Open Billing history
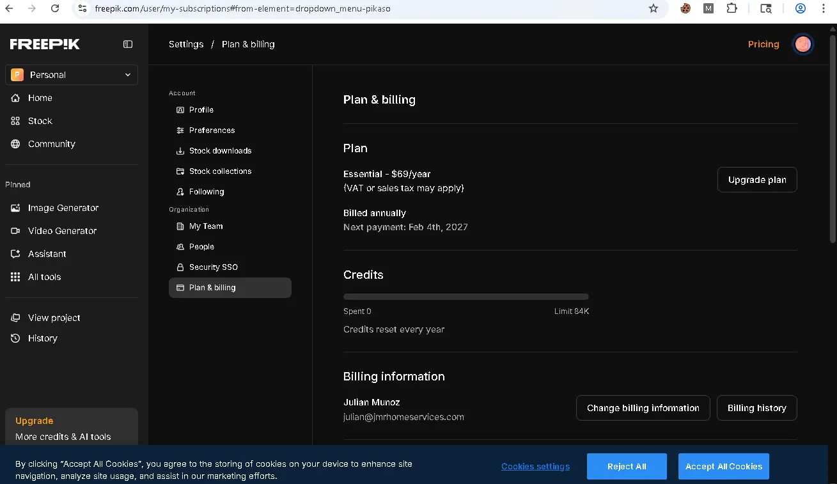Viewport: 837px width, 484px height. click(757, 408)
